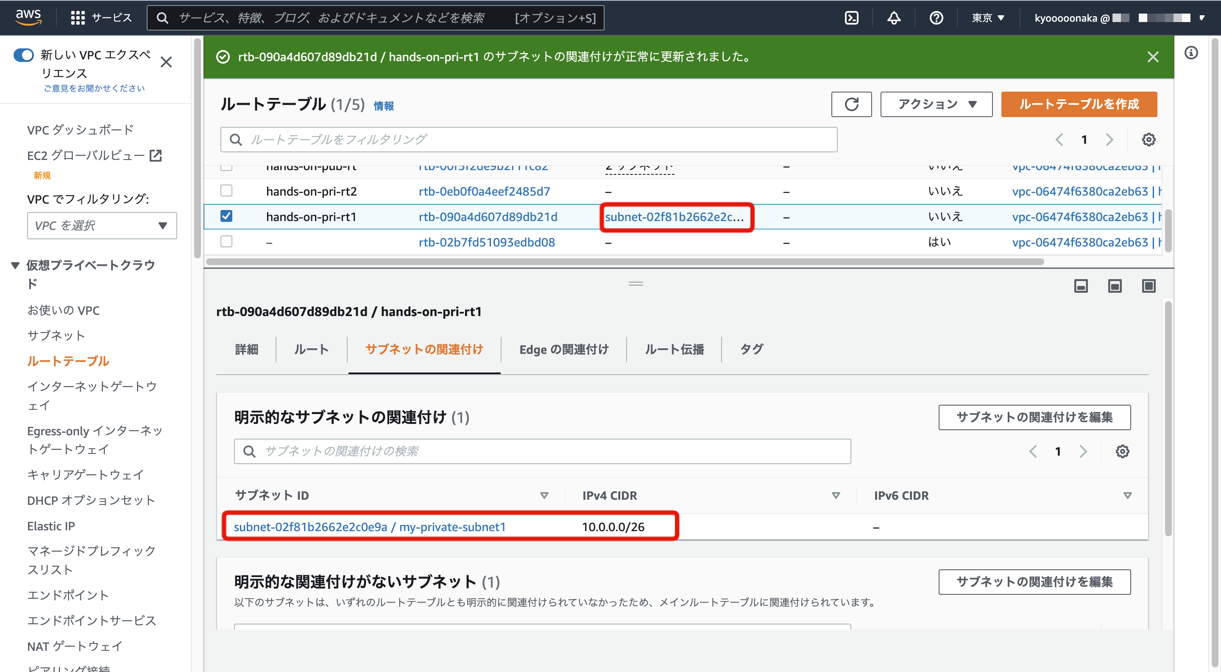The width and height of the screenshot is (1221, 672).
Task: Open the アクション dropdown
Action: coord(936,104)
